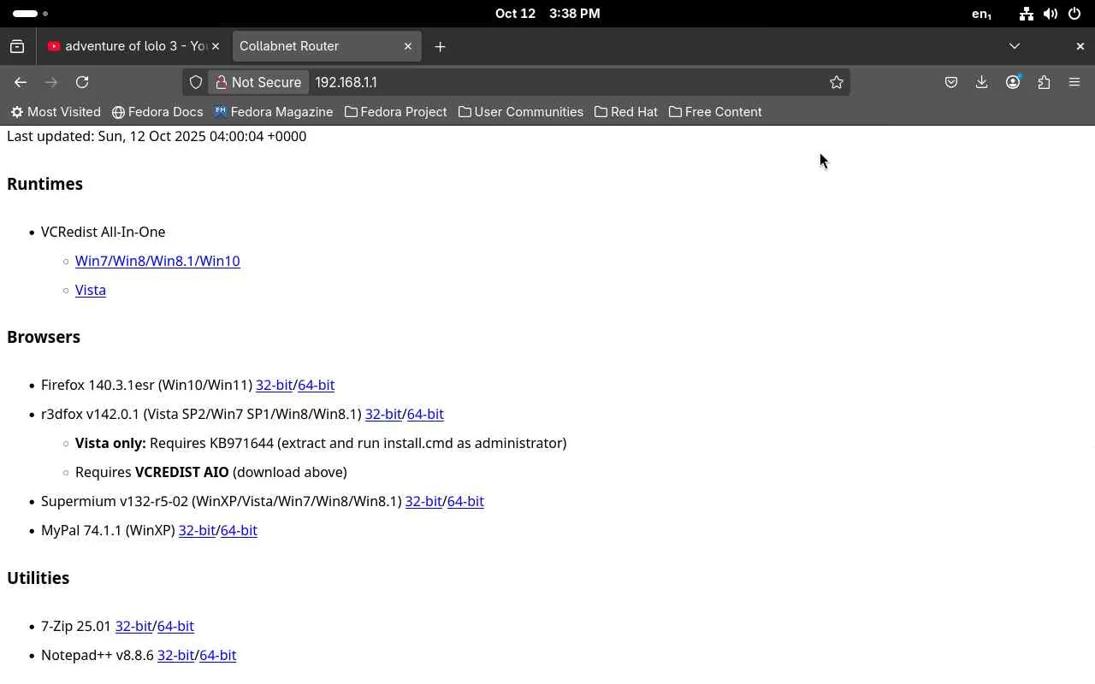Close the Firefox window
Screen dimensions: 1095x684
(1080, 46)
